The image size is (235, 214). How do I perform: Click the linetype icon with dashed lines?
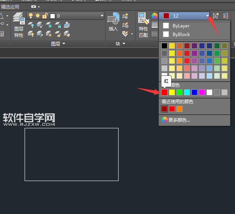(x=155, y=34)
